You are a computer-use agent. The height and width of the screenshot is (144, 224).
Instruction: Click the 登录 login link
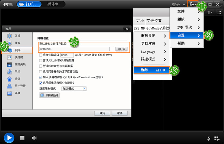pos(176,5)
